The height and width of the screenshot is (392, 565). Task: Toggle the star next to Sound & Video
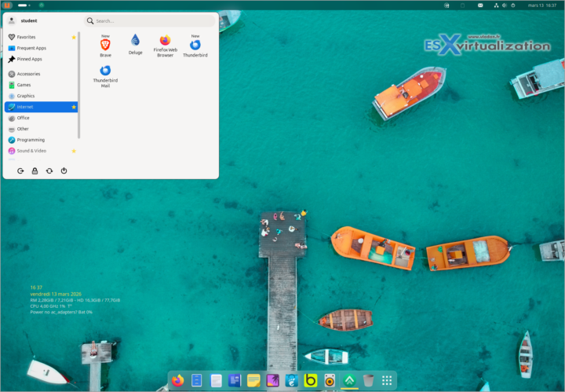point(74,151)
